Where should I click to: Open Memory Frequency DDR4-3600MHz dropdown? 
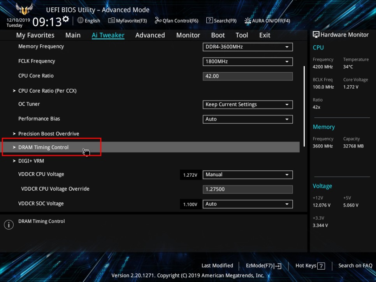[x=248, y=47]
